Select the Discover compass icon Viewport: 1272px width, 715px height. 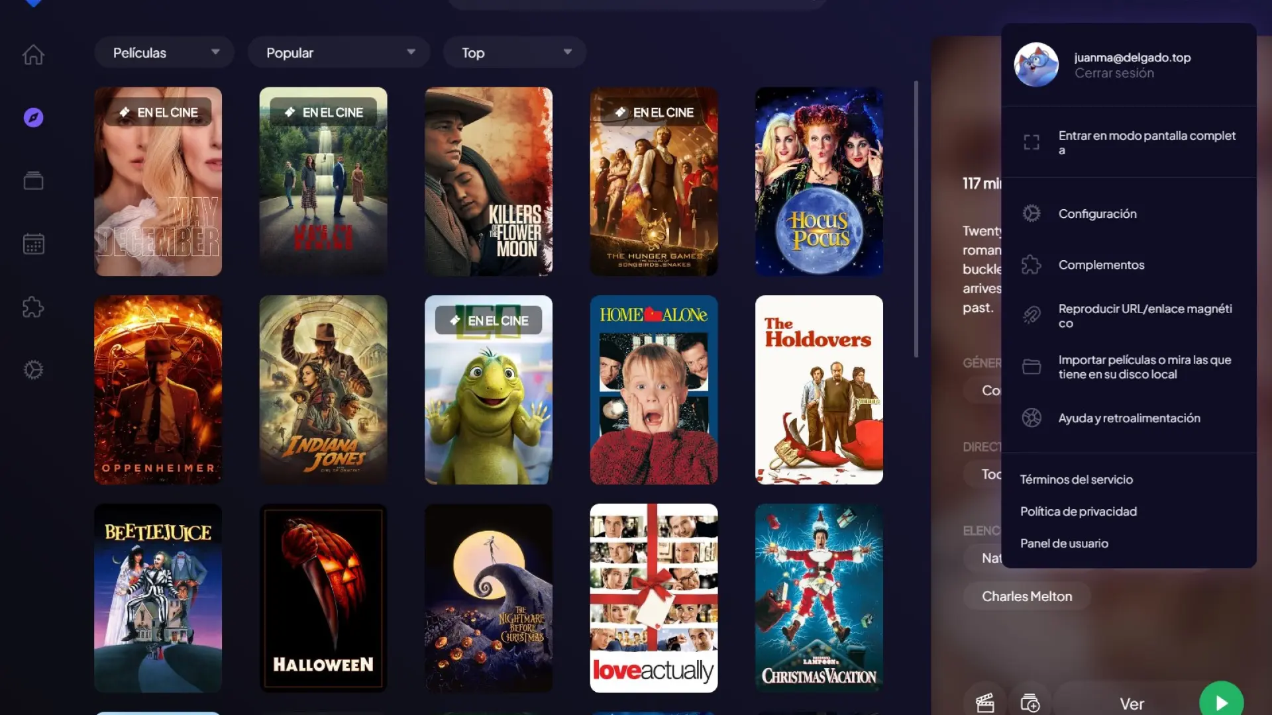point(33,118)
